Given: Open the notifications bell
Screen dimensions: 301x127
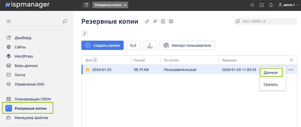Looking at the screenshot, I should [271, 5].
